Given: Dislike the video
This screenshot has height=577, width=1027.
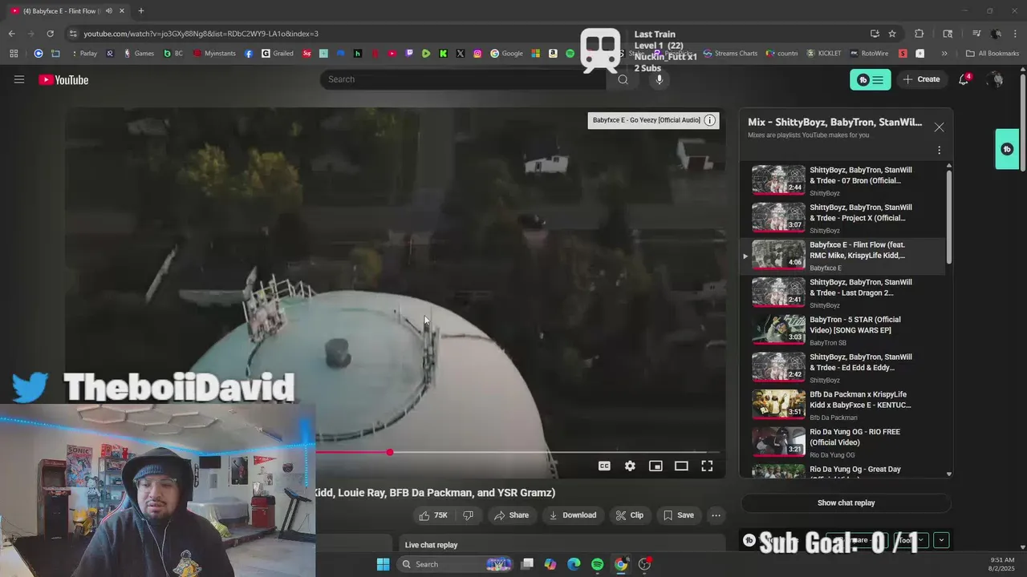Looking at the screenshot, I should [x=469, y=515].
